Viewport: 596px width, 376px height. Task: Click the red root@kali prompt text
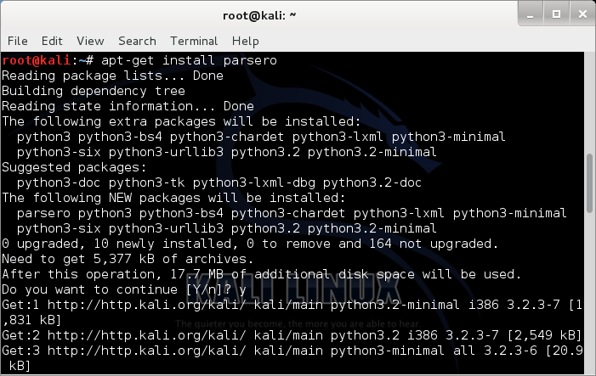tap(36, 60)
